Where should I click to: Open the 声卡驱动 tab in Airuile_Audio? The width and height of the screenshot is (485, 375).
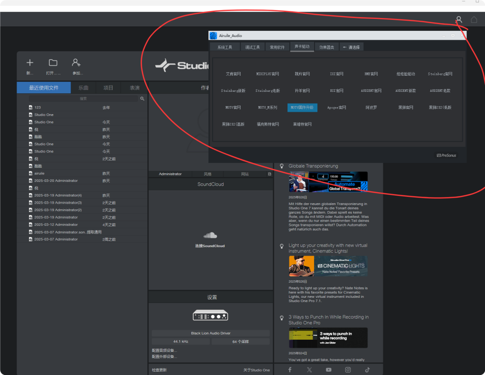tap(302, 47)
